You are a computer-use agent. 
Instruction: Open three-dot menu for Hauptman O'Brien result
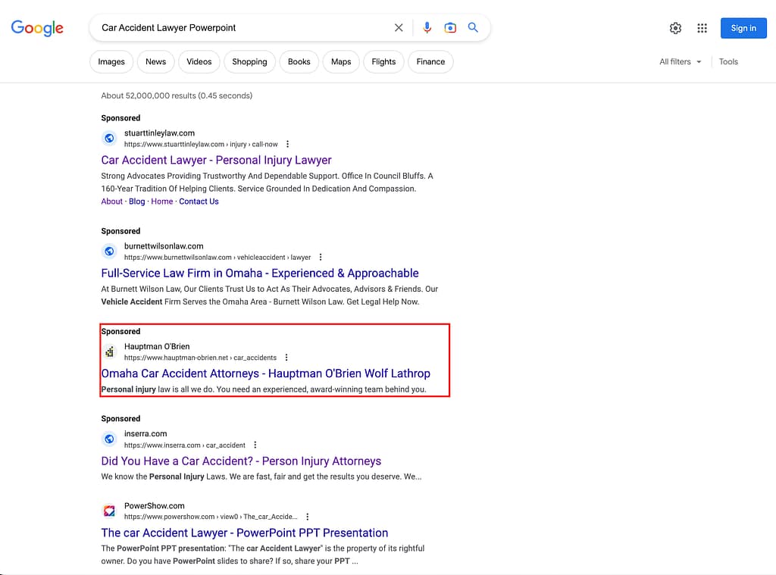pos(286,358)
